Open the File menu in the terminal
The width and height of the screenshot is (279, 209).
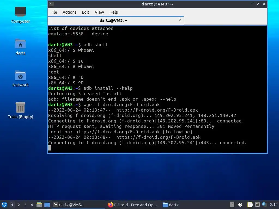54,12
